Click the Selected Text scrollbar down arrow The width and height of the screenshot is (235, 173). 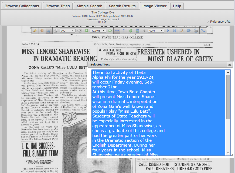pyautogui.click(x=228, y=153)
